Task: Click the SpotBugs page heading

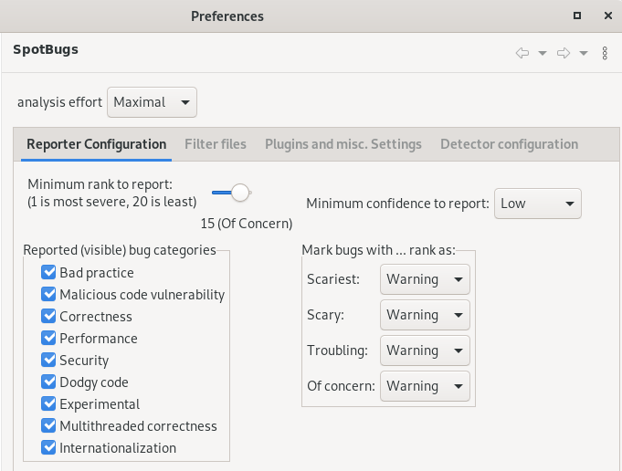Action: [46, 49]
